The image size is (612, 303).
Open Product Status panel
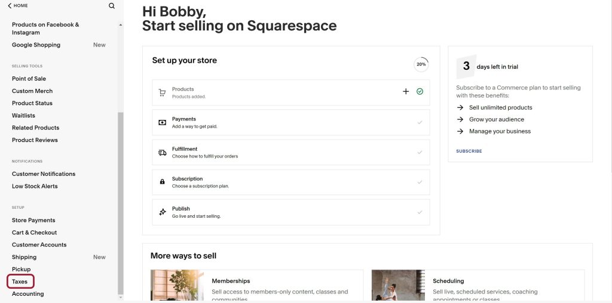(32, 103)
